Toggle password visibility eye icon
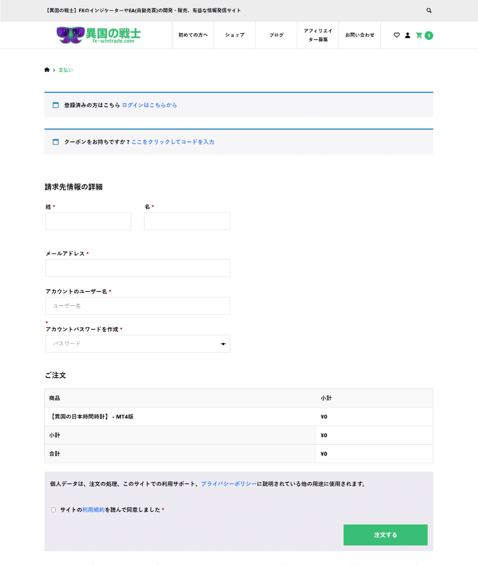Screen dimensions: 478x565 point(223,344)
